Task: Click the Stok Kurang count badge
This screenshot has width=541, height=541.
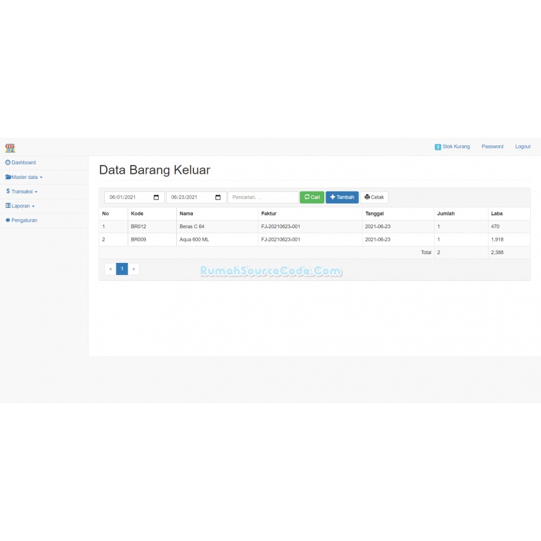Action: [438, 147]
